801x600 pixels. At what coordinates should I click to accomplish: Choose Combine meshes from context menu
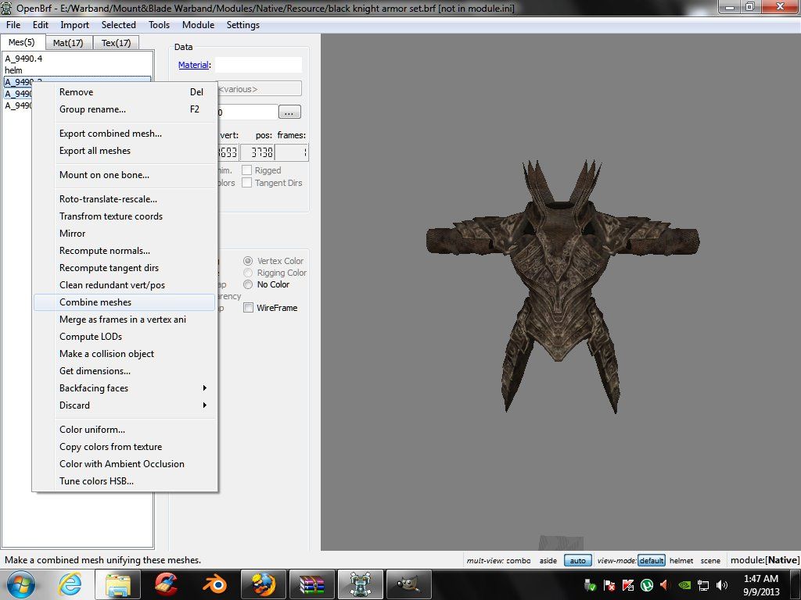[x=95, y=302]
